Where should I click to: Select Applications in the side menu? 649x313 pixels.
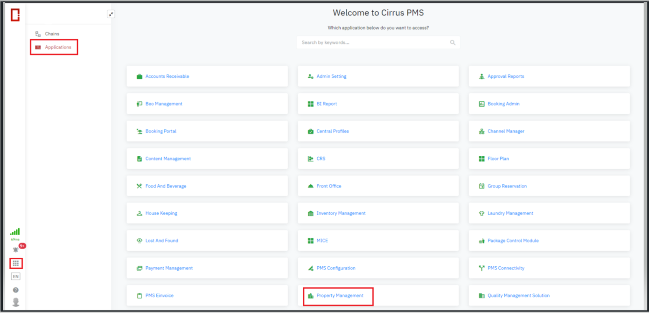click(58, 47)
